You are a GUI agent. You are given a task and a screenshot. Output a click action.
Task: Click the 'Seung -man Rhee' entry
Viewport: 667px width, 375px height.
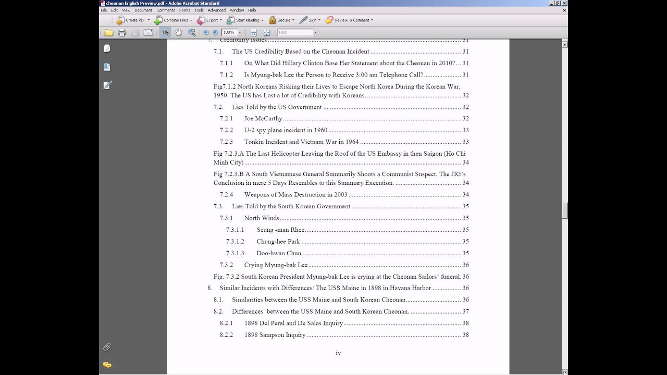[280, 230]
